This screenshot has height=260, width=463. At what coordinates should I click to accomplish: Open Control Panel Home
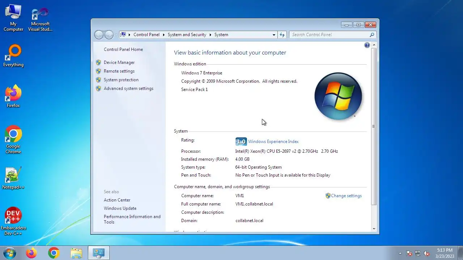pyautogui.click(x=123, y=49)
